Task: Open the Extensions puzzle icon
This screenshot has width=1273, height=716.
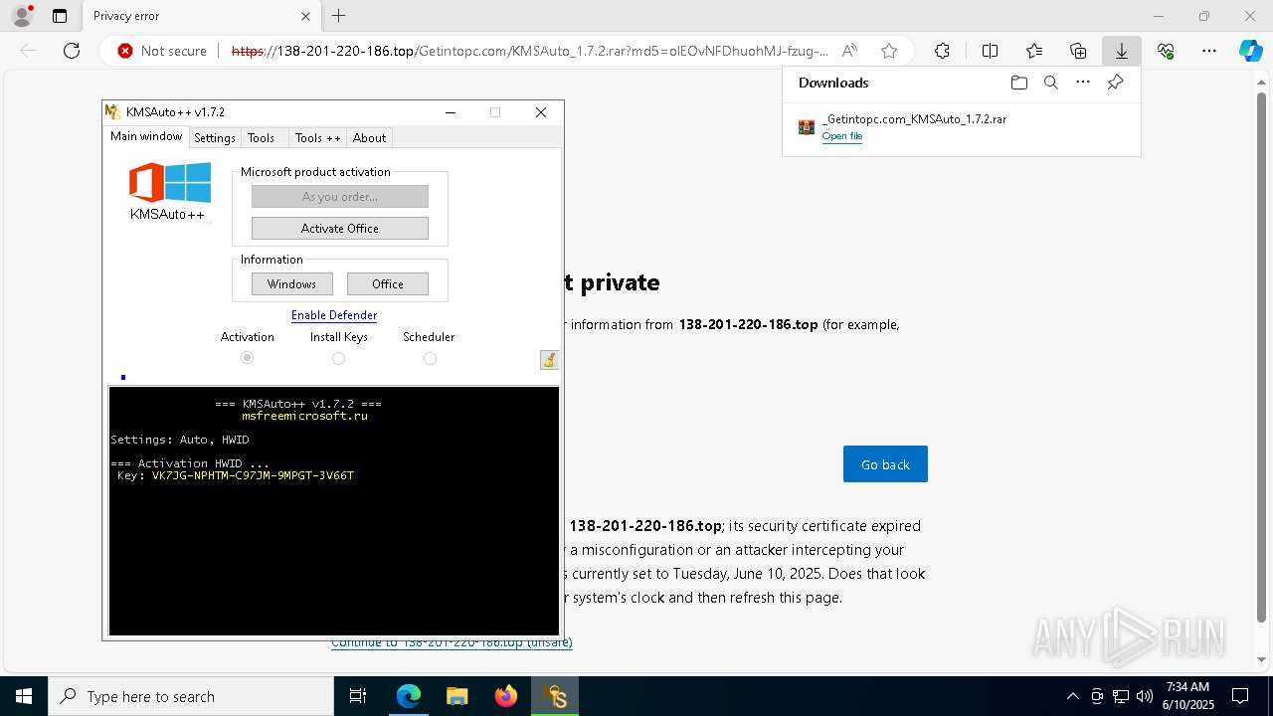Action: point(942,51)
